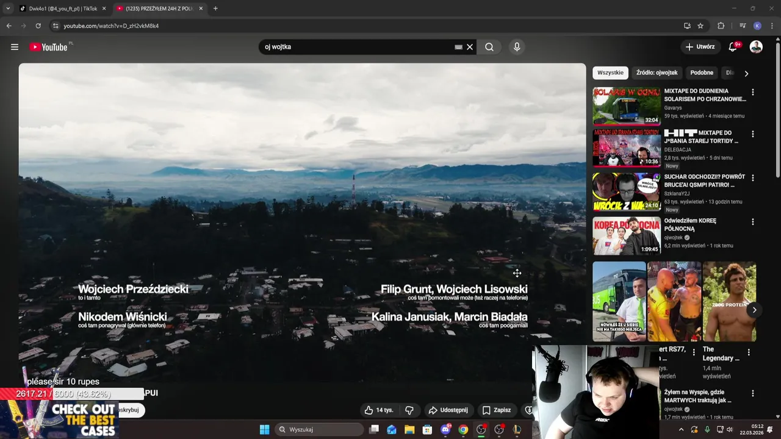
Task: Open Discord from the taskbar
Action: (445, 430)
